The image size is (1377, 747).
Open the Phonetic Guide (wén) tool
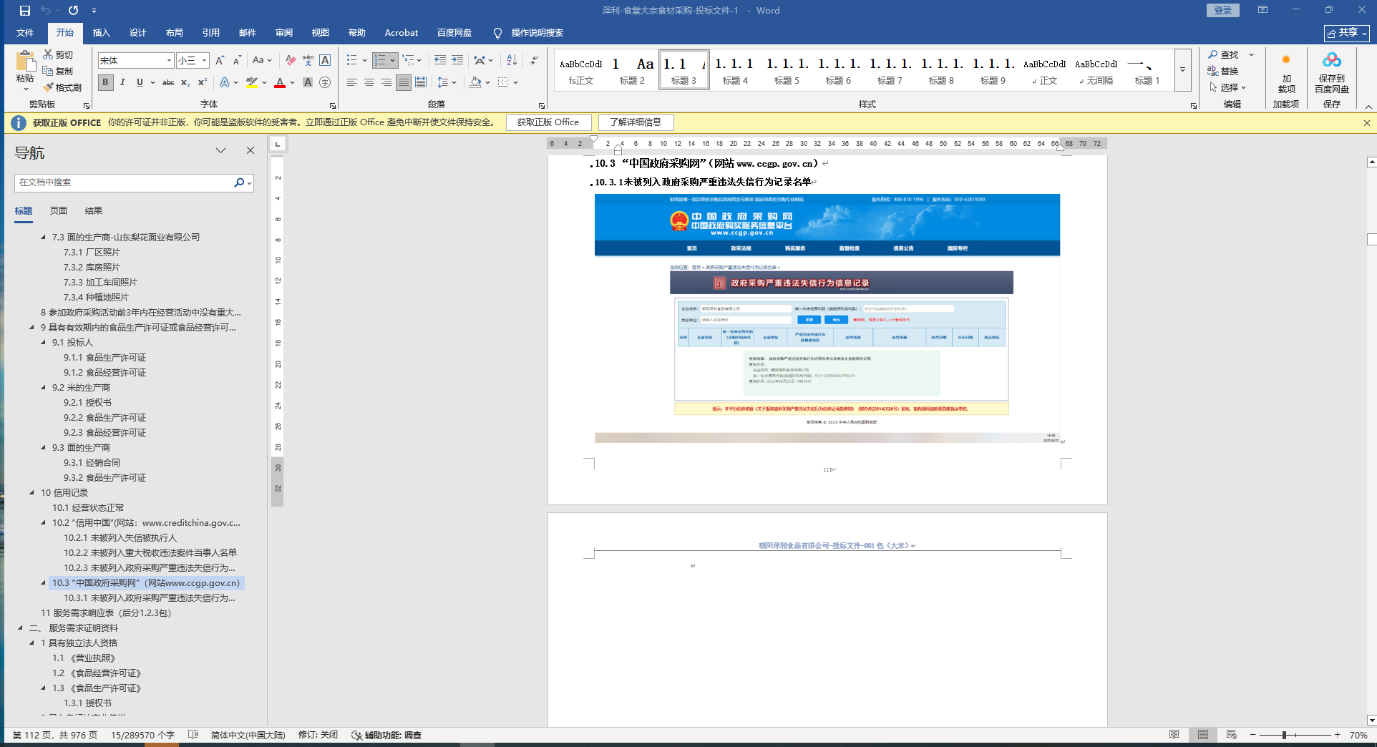tap(308, 60)
